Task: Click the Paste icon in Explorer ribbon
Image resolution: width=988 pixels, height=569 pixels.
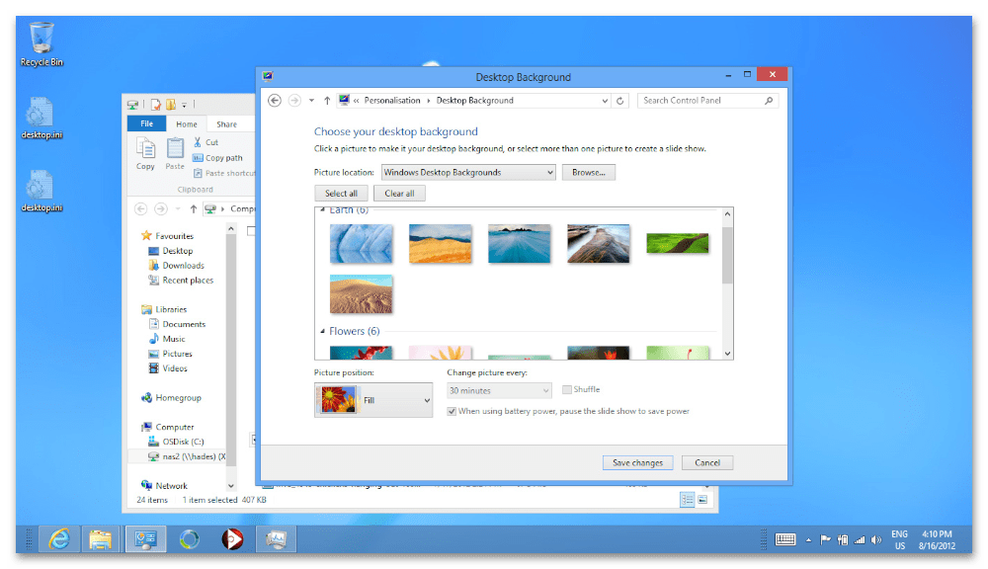Action: (175, 152)
